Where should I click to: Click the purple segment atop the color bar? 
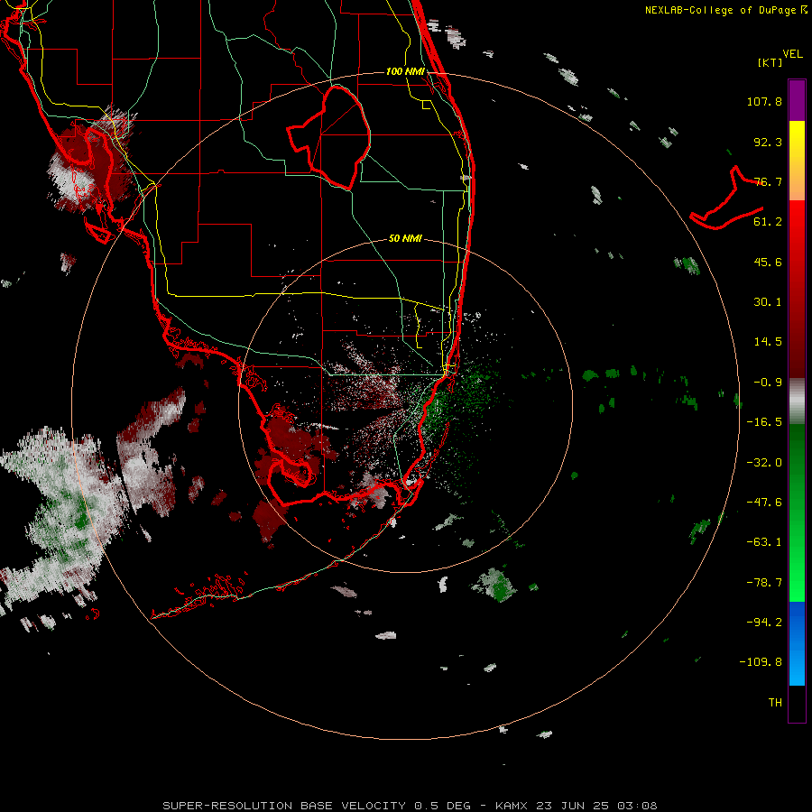(x=797, y=101)
